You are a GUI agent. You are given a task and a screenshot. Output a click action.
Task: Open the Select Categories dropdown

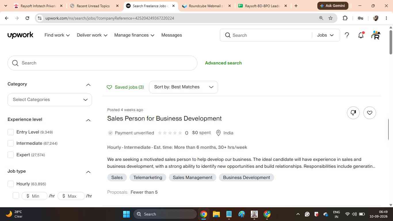coord(50,100)
